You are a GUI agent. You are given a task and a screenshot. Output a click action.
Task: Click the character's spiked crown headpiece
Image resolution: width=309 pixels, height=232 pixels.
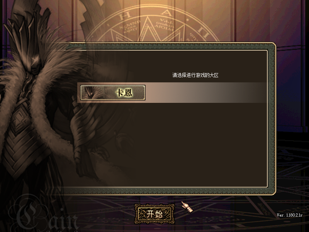(30, 30)
